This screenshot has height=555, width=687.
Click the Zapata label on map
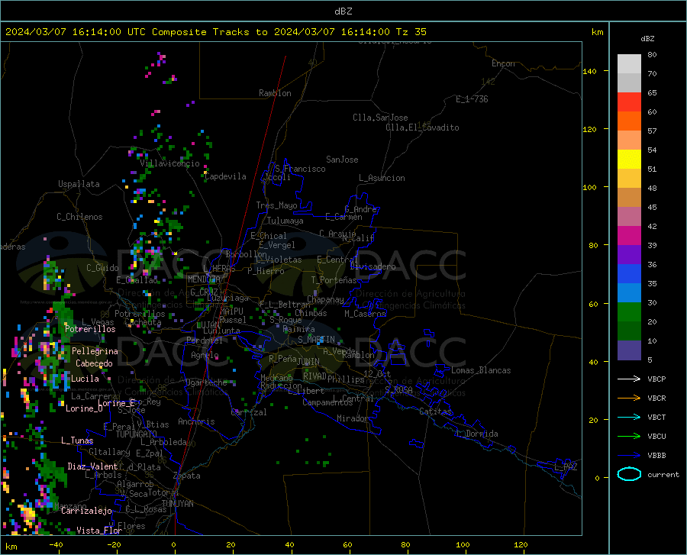[x=187, y=476]
